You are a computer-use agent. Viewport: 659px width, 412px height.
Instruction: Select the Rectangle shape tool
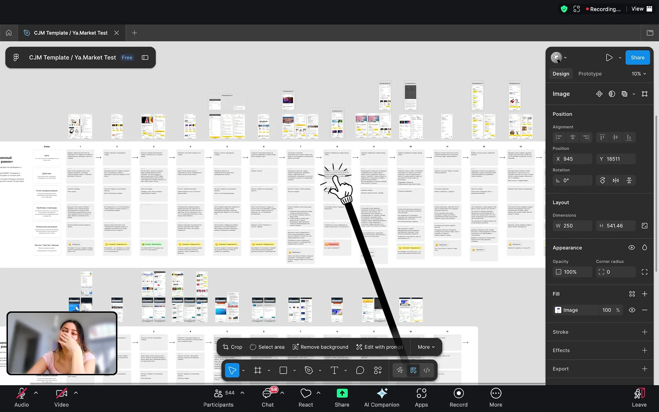[x=283, y=370]
